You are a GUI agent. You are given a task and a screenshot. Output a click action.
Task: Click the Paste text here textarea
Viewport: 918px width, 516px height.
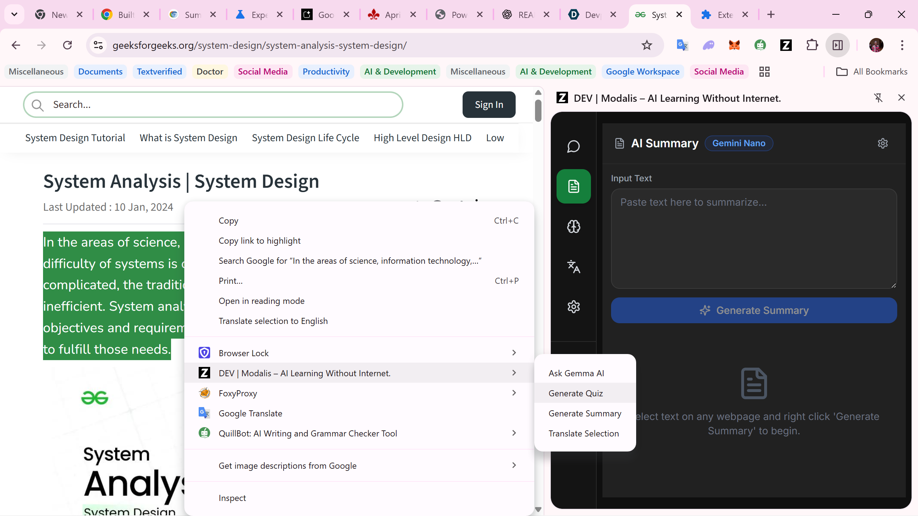pyautogui.click(x=753, y=239)
